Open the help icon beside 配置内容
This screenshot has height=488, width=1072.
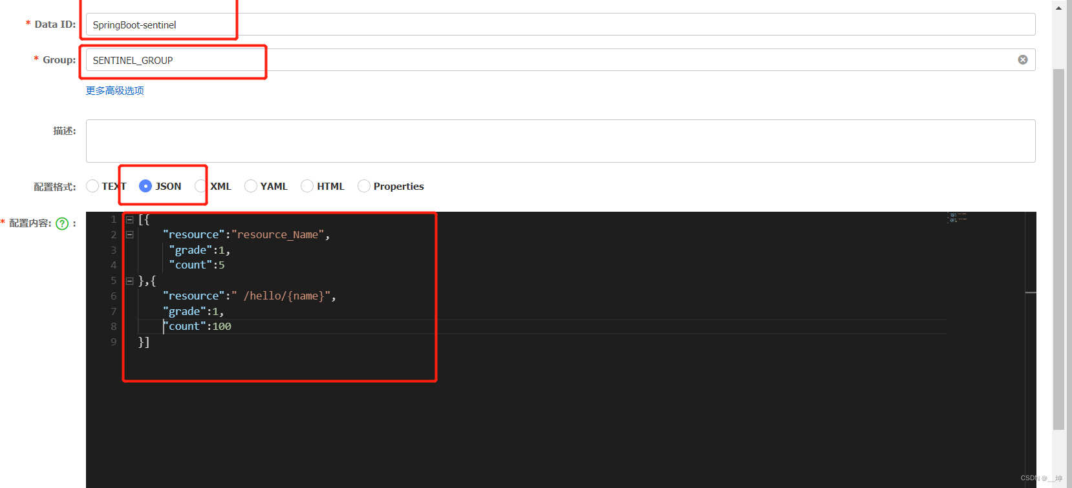[62, 223]
